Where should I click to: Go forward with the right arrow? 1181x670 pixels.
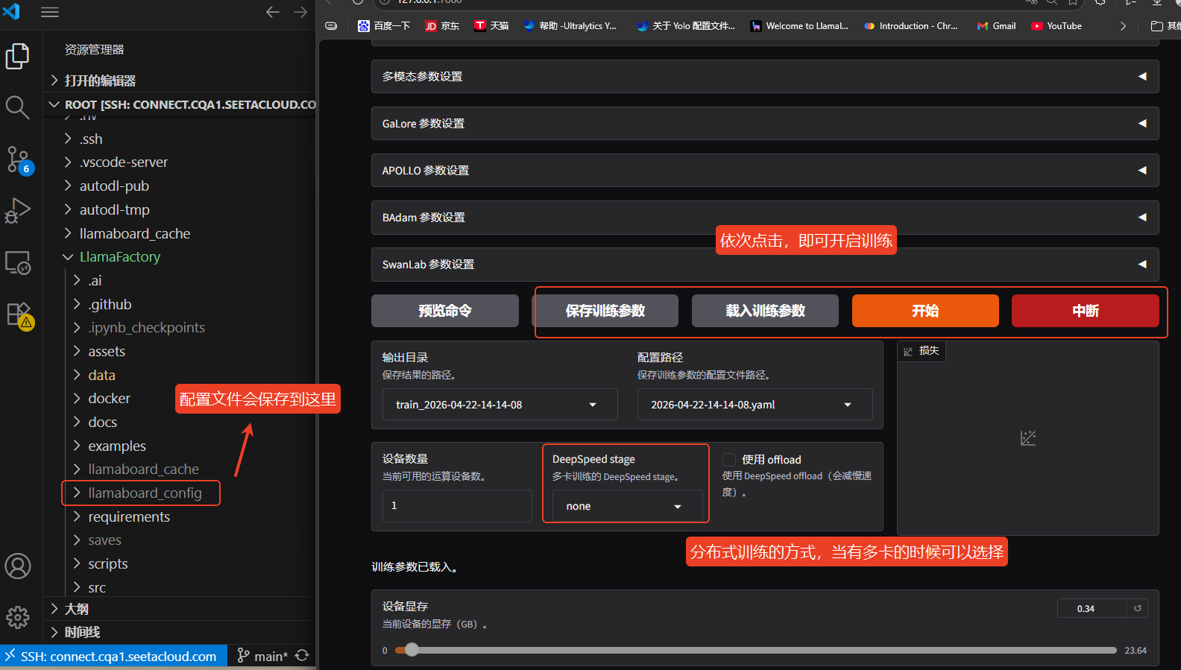pos(300,12)
